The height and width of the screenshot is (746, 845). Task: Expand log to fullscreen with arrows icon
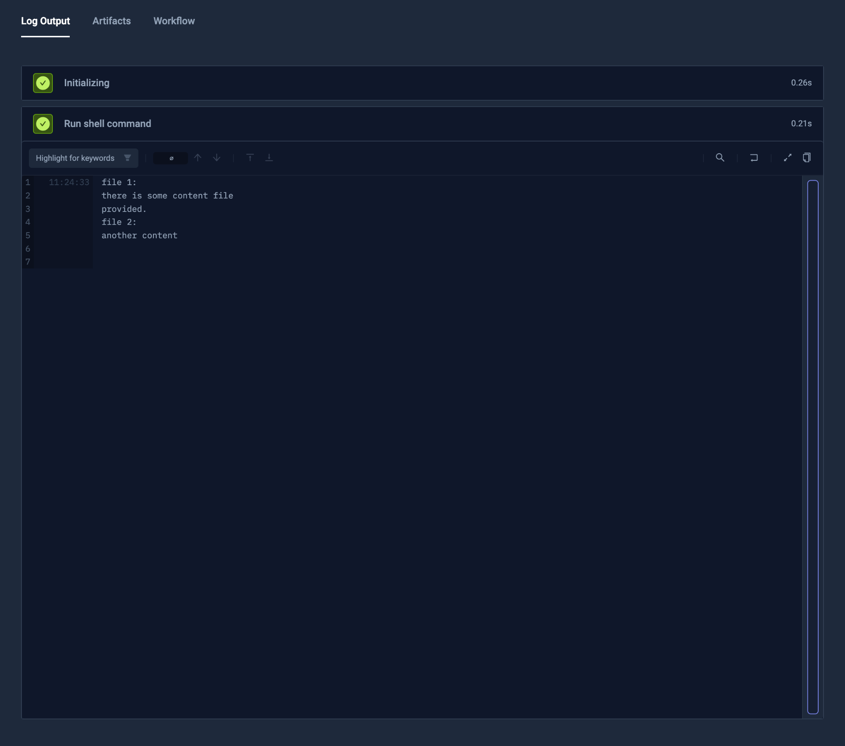pyautogui.click(x=788, y=158)
